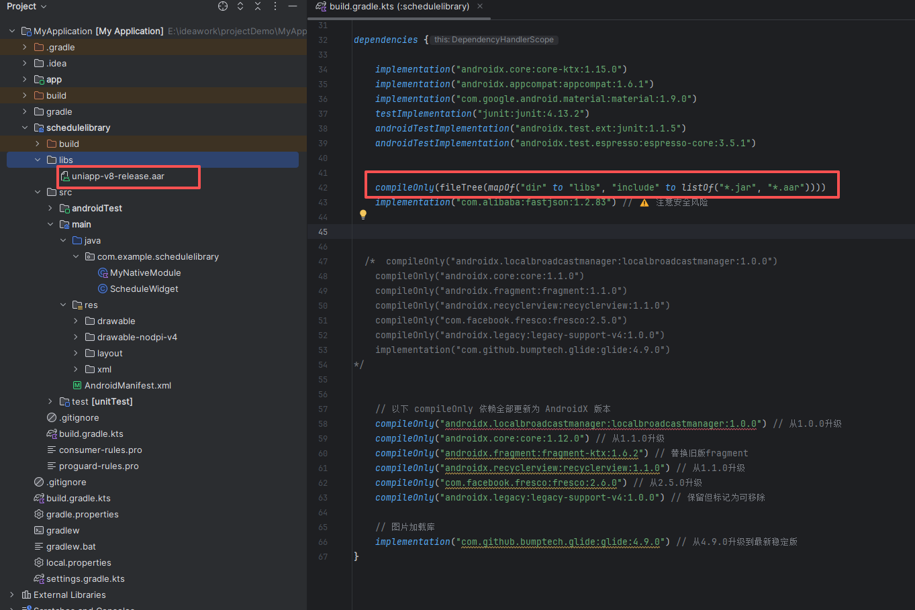Close the build.gradle.kts editor tab

tap(480, 6)
